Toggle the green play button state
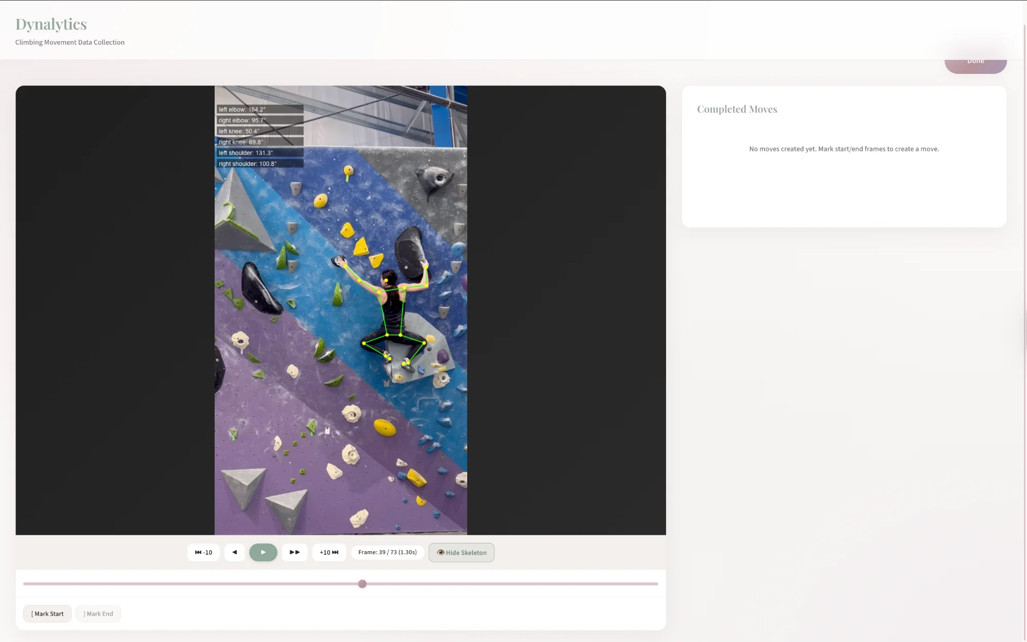The height and width of the screenshot is (642, 1027). coord(263,552)
